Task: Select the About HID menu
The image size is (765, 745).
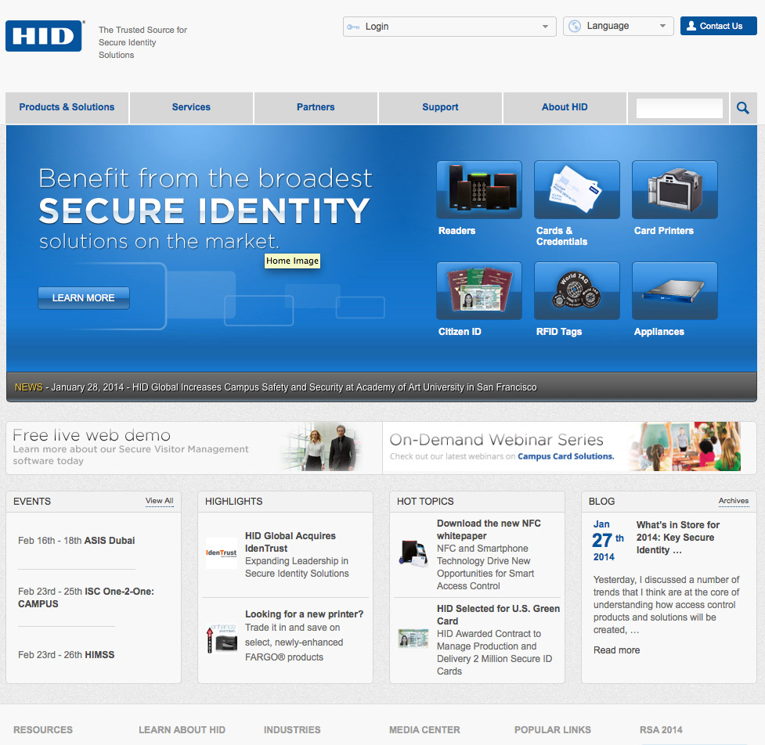Action: click(x=565, y=108)
